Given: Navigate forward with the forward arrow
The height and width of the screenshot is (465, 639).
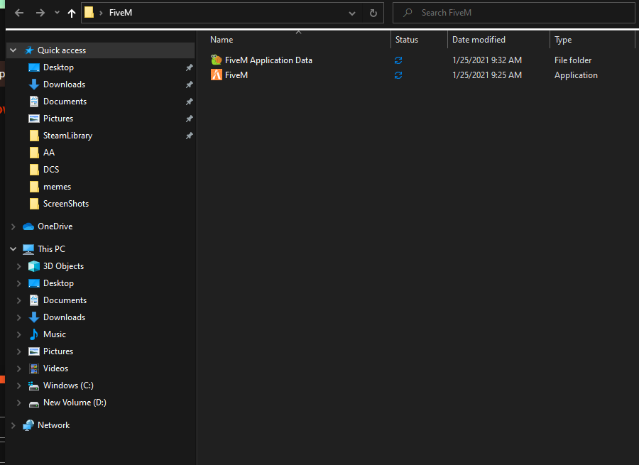Looking at the screenshot, I should pos(40,13).
